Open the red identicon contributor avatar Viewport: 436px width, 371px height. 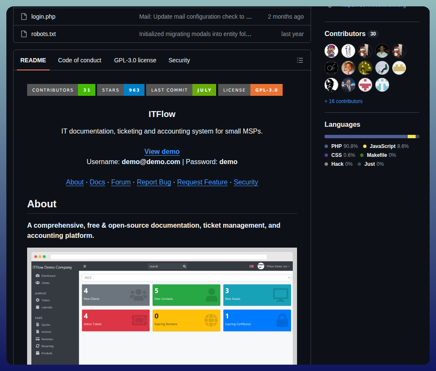[x=365, y=85]
